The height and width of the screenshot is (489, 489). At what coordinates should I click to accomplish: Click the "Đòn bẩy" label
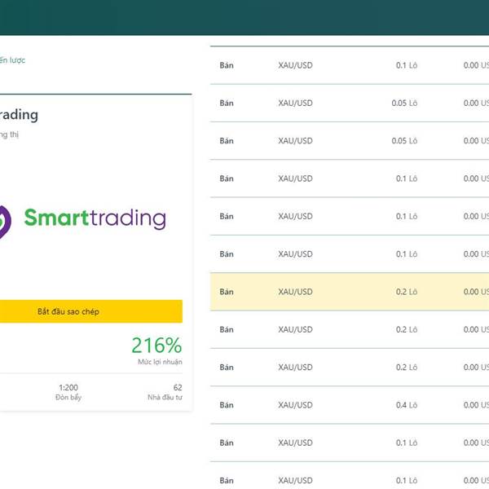pyautogui.click(x=68, y=398)
